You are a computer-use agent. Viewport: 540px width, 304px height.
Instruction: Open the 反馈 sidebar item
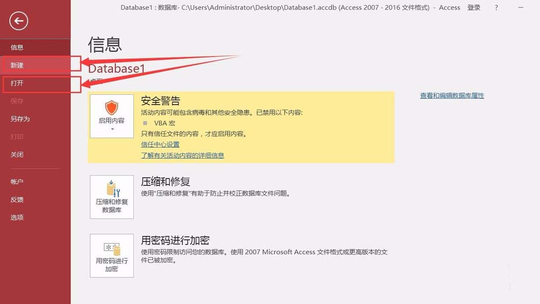point(35,199)
